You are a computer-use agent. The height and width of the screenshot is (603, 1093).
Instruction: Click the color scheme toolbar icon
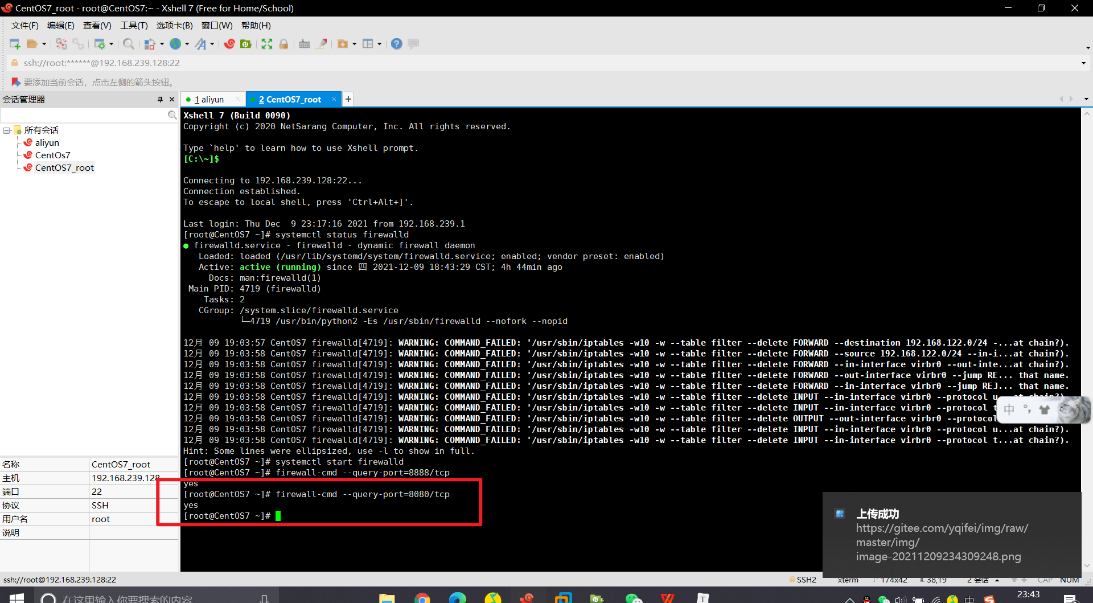150,44
